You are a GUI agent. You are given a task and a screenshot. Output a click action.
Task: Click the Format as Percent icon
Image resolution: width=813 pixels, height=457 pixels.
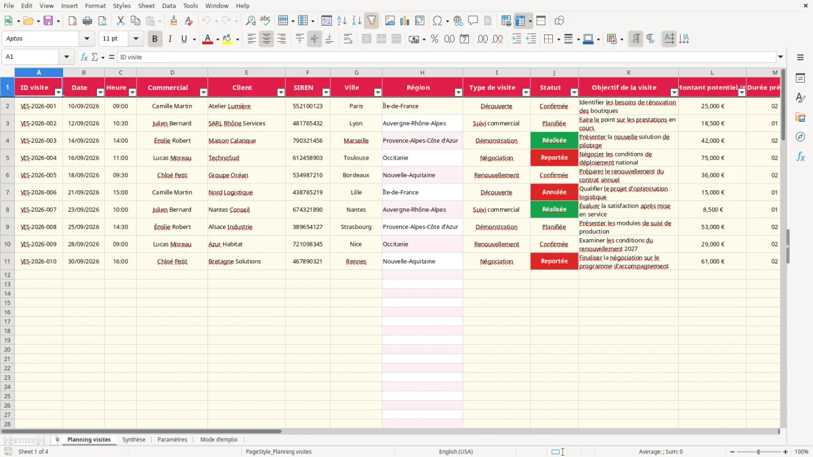434,39
